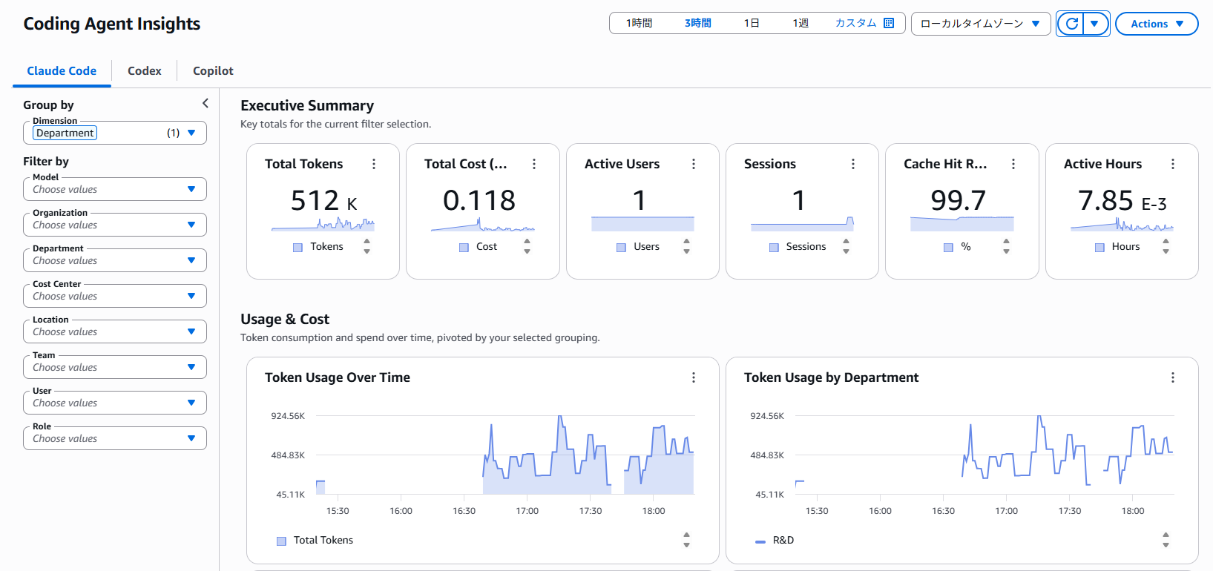
Task: Open the refresh interval dropdown arrow
Action: pyautogui.click(x=1094, y=24)
